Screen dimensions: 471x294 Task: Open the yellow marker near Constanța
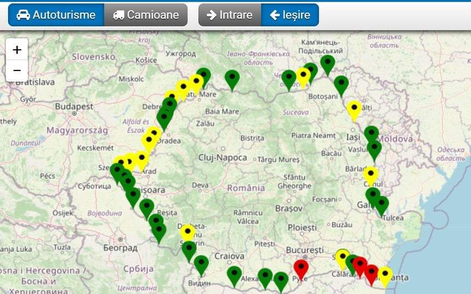pyautogui.click(x=385, y=275)
